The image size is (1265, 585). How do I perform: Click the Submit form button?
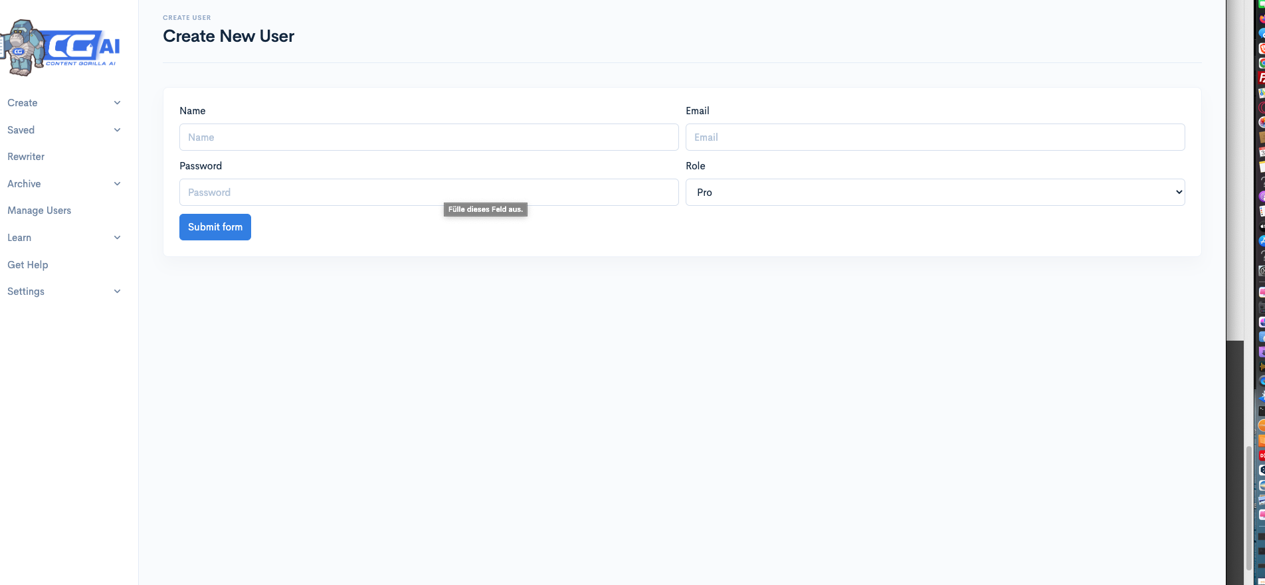pyautogui.click(x=215, y=227)
